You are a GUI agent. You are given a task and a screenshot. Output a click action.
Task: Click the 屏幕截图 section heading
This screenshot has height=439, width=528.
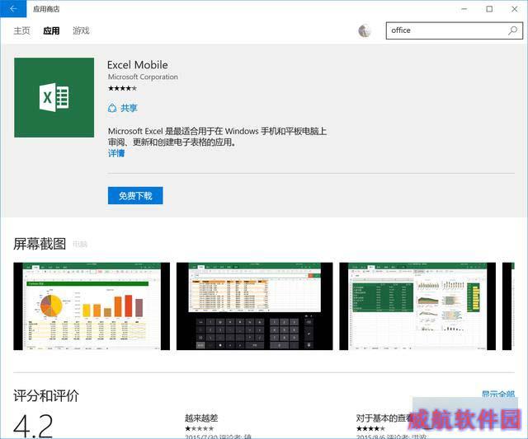tap(40, 244)
